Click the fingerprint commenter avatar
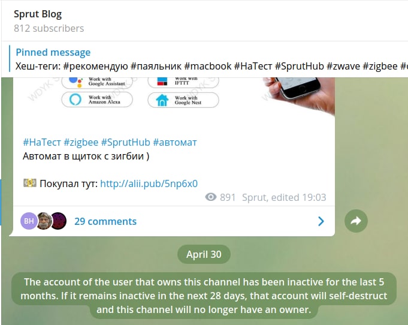Screen dimensions: 408x325 pos(59,221)
